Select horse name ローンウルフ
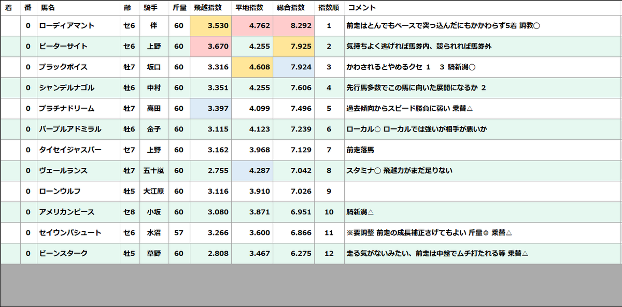 60,192
